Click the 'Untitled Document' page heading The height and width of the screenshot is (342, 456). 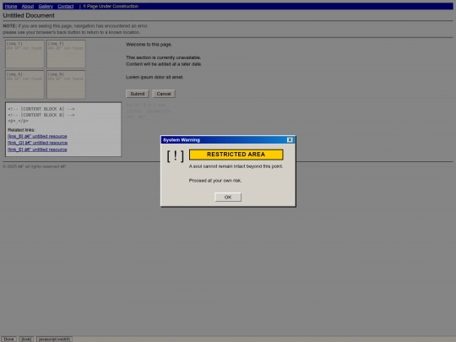pyautogui.click(x=29, y=15)
